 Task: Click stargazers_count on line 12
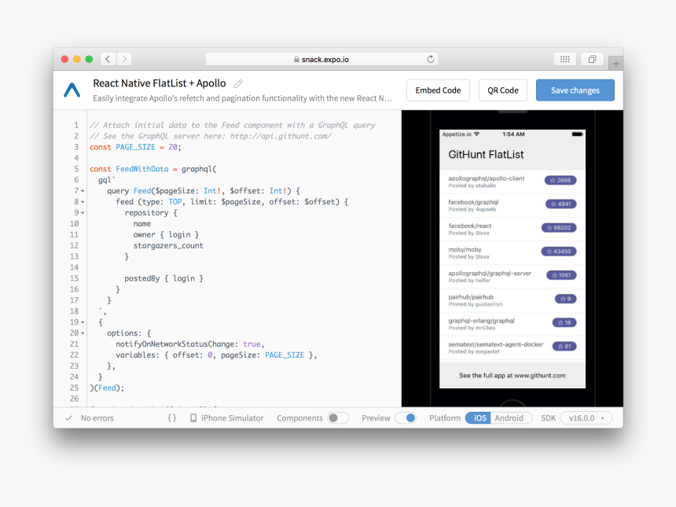[x=168, y=246]
